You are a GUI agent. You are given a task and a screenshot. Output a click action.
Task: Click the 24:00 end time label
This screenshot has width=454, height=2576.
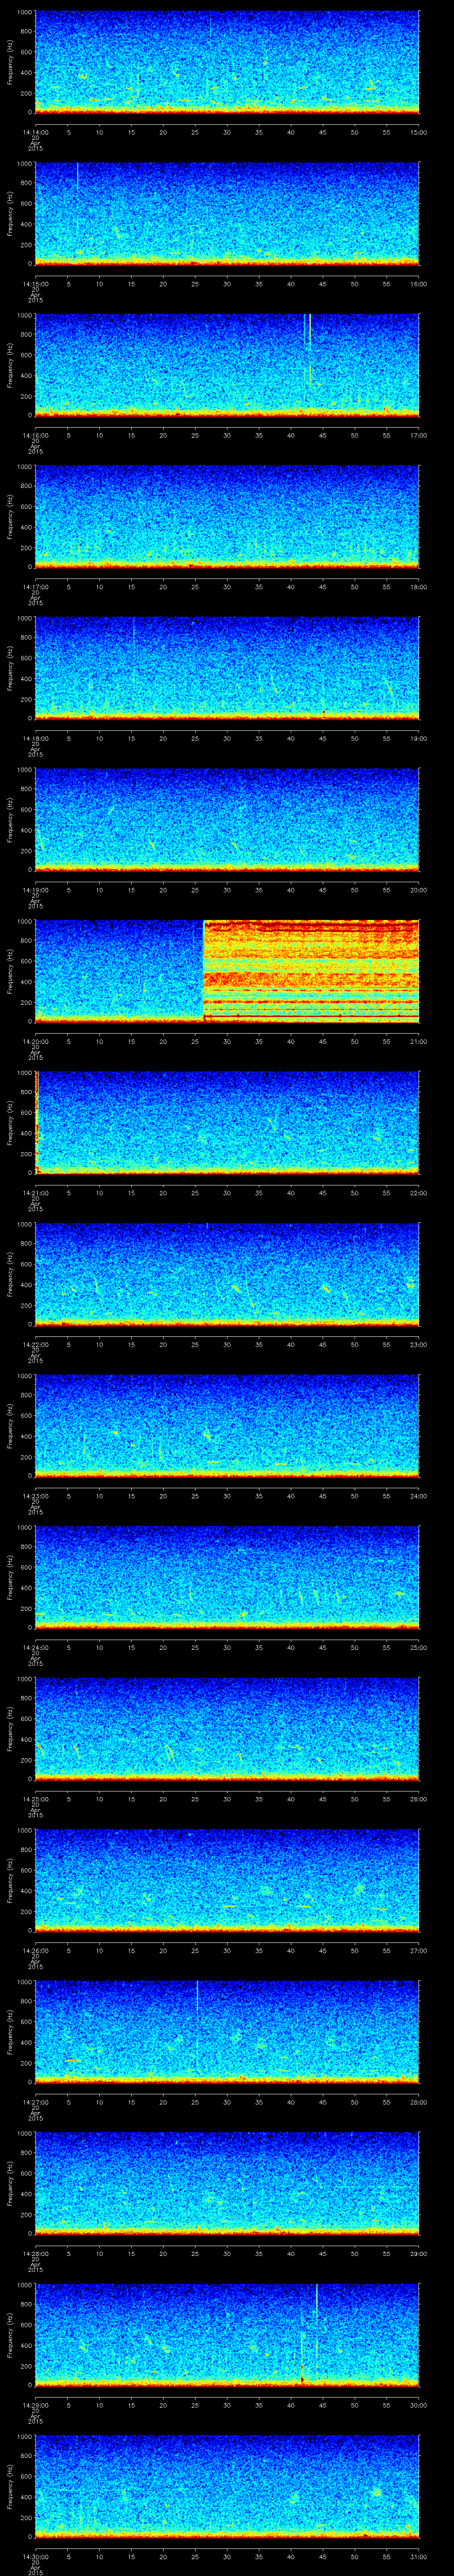pos(418,1496)
